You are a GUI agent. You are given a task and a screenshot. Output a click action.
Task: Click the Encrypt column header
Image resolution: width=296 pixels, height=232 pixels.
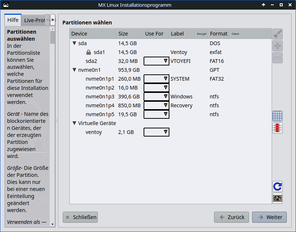tap(202, 34)
